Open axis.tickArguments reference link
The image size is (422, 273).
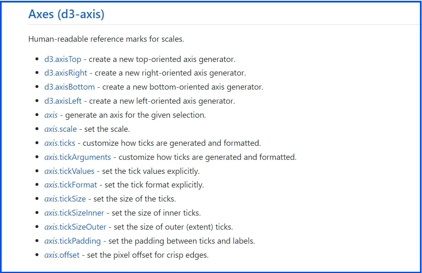coord(78,157)
